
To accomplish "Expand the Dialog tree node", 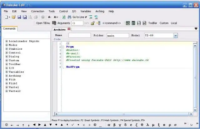I will (x=7, y=56).
